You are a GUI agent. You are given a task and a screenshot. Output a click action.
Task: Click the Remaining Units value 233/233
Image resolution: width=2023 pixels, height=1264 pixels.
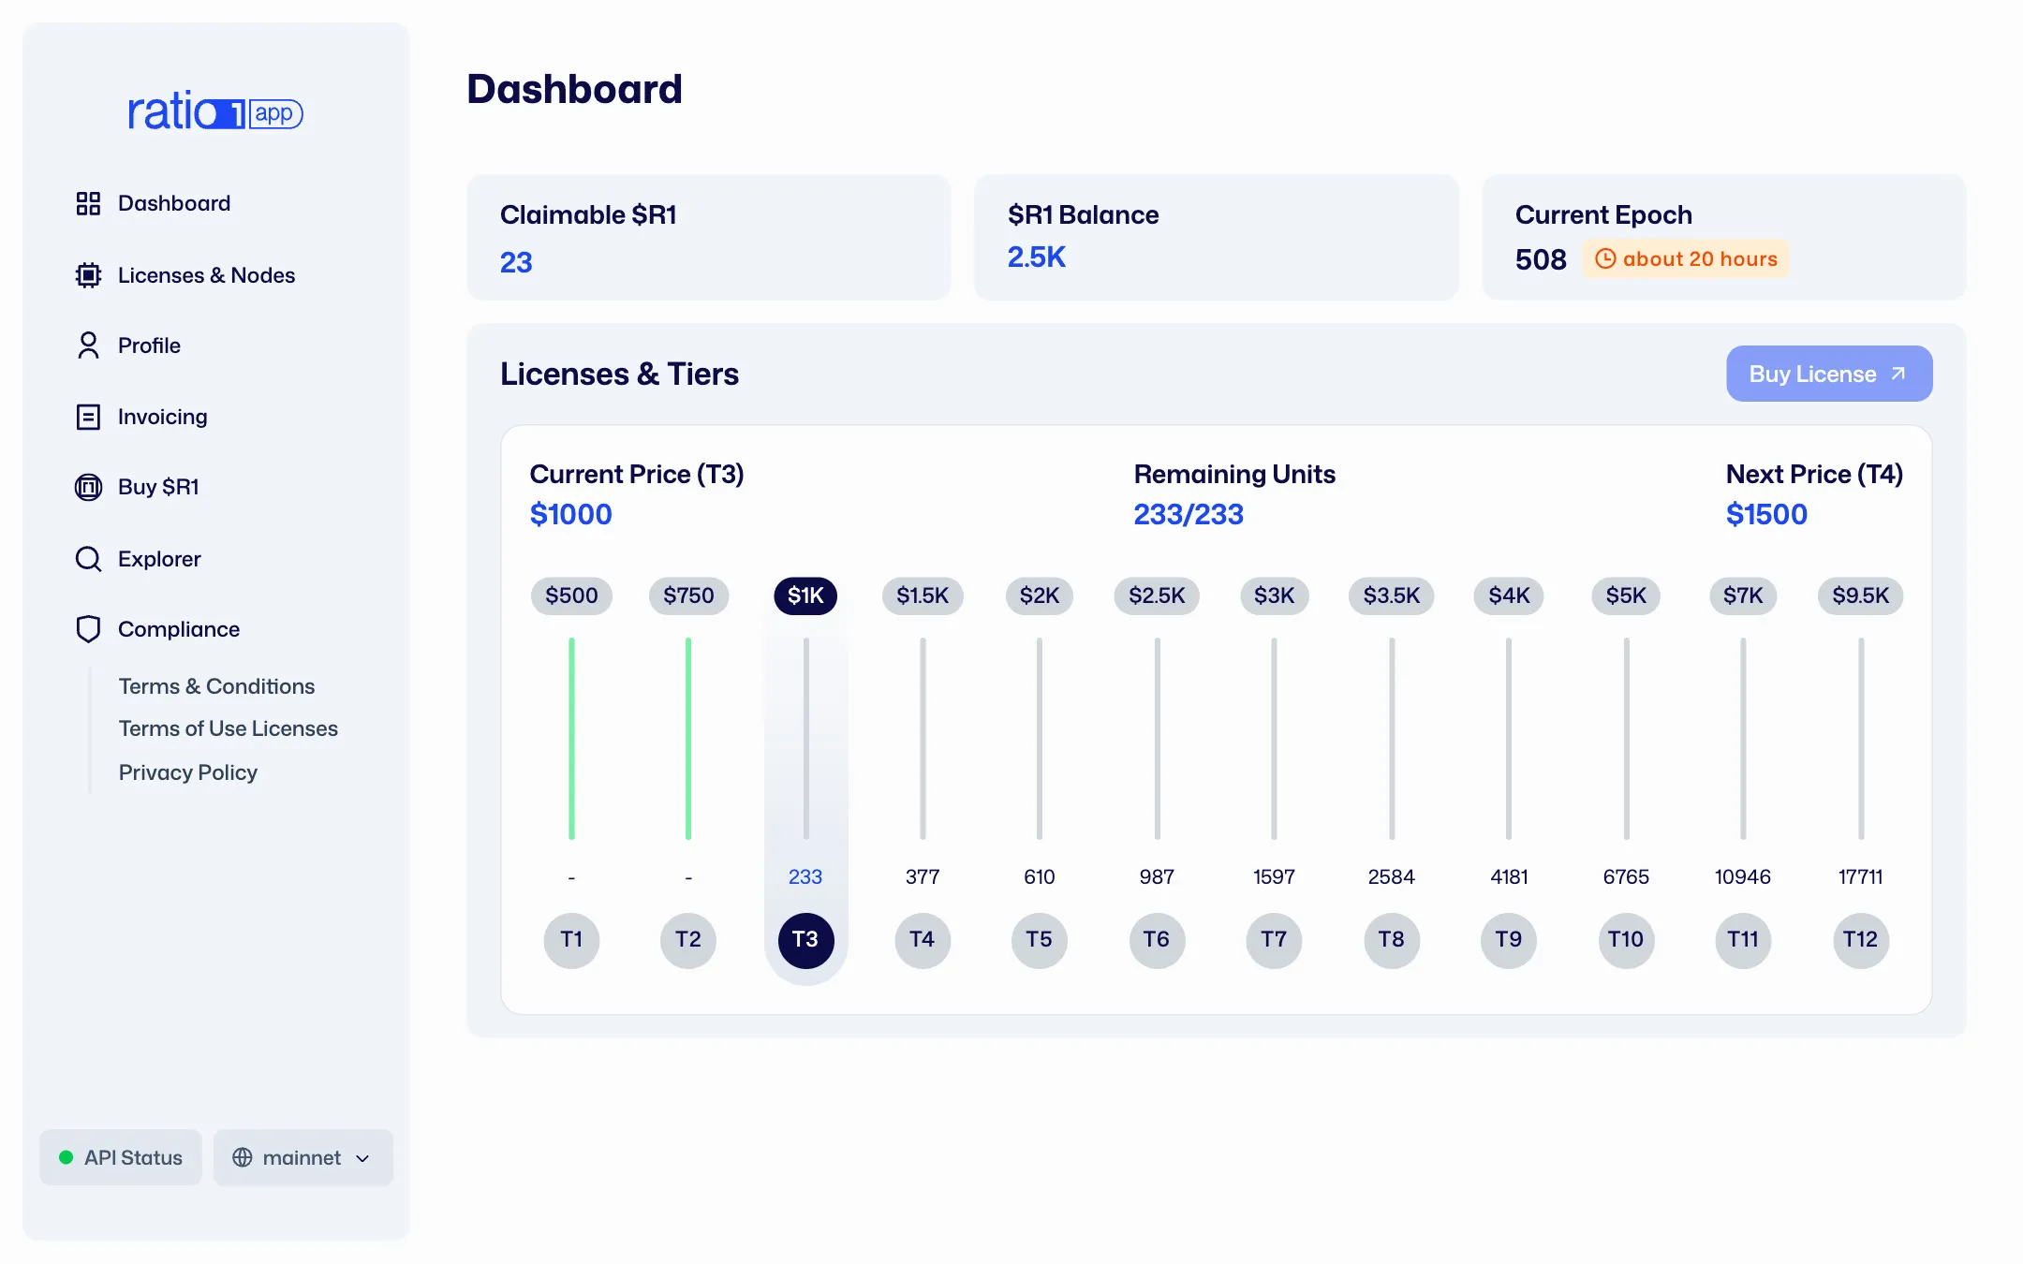(x=1189, y=514)
